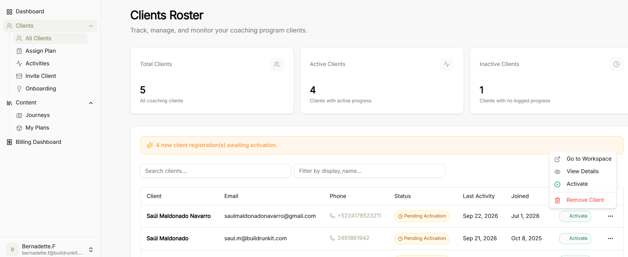Click the Onboarding lightbulb icon
This screenshot has height=257, width=628.
(19, 89)
